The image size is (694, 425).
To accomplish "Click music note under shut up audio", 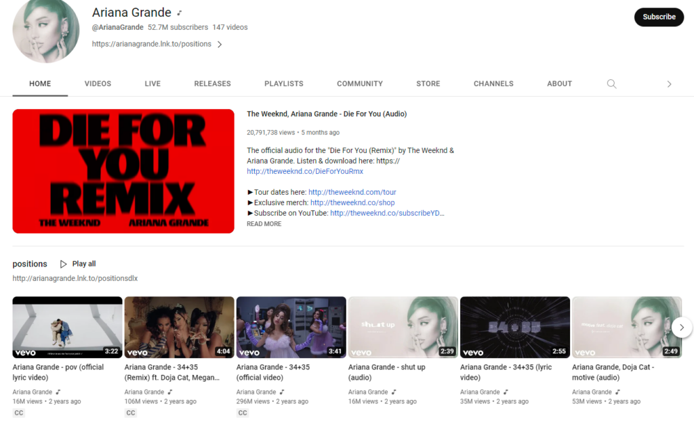I will (x=394, y=392).
